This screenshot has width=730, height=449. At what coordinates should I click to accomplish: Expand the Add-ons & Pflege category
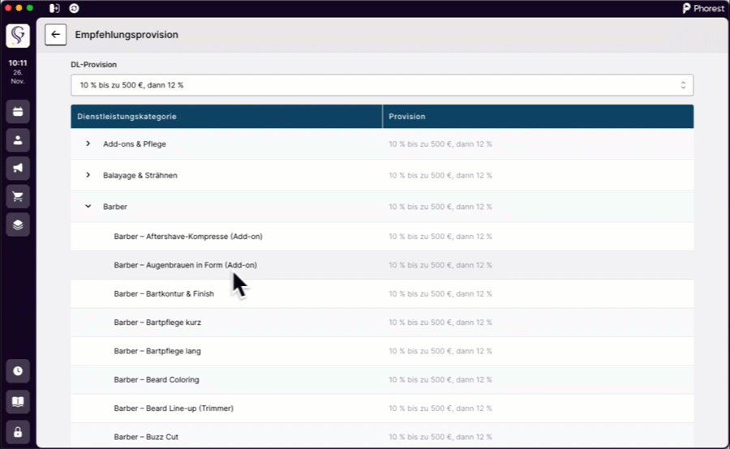pyautogui.click(x=88, y=144)
